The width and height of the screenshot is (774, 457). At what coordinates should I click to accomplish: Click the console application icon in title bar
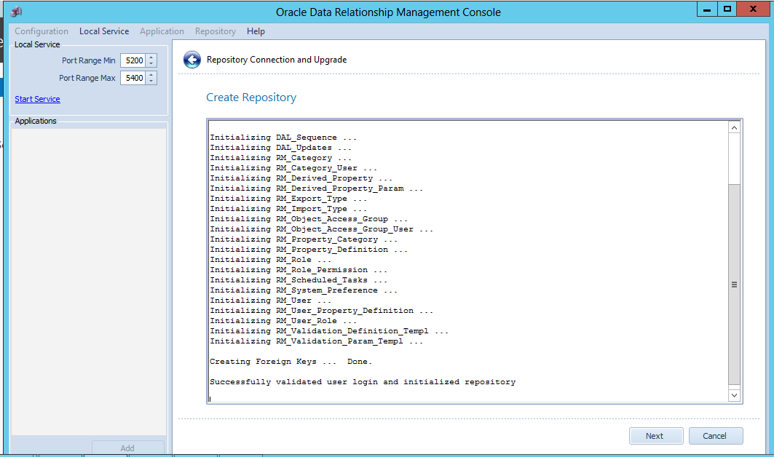pos(16,12)
